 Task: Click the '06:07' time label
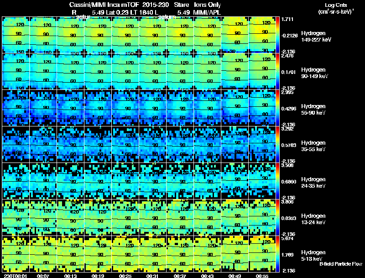[x=43, y=276]
